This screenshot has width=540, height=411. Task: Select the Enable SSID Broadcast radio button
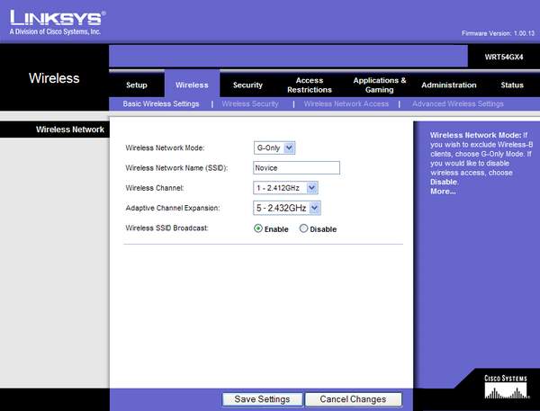(x=258, y=228)
